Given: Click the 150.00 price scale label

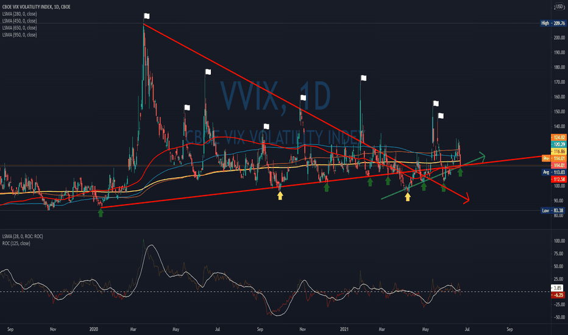Looking at the screenshot, I should point(559,111).
